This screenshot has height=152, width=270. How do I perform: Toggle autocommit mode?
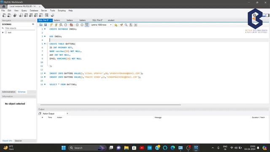[x=87, y=25]
